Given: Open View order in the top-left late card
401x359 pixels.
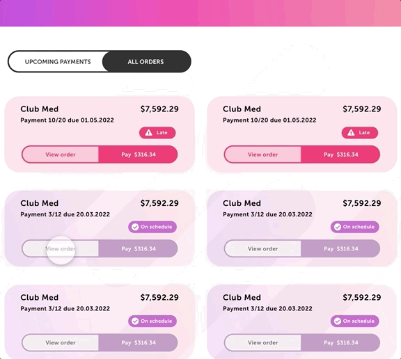Looking at the screenshot, I should pos(61,154).
